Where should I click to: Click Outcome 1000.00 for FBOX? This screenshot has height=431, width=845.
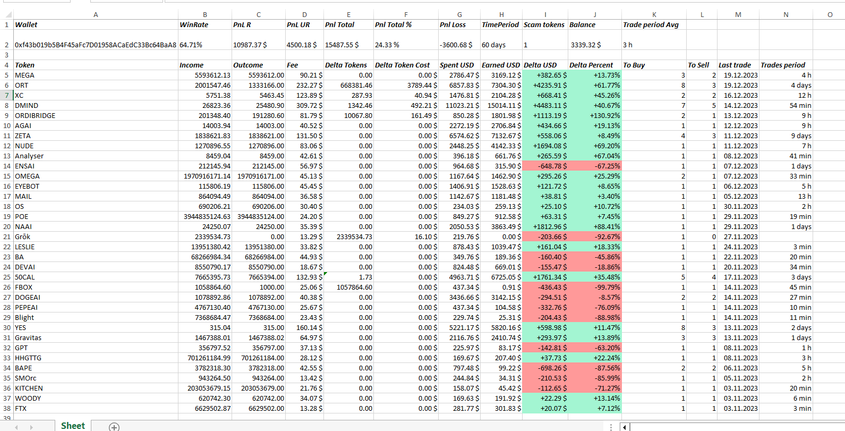[259, 288]
